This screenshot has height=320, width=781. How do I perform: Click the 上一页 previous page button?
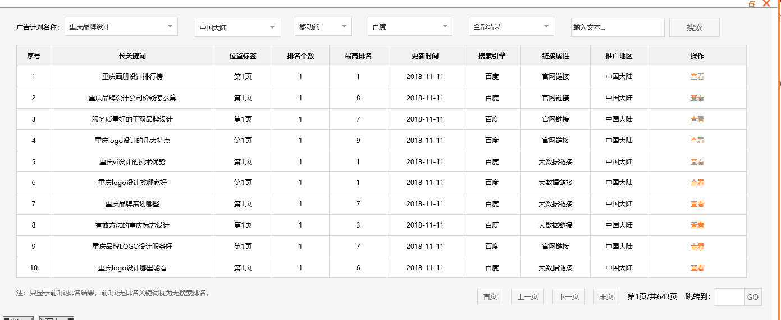click(x=528, y=296)
